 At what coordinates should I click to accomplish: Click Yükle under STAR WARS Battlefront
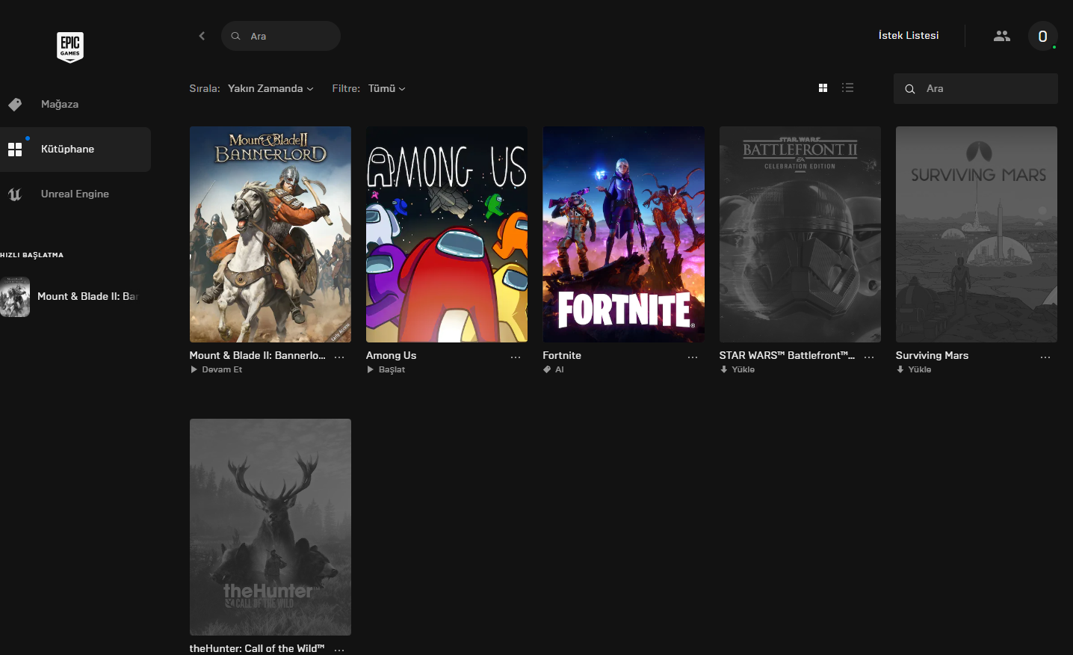[x=738, y=369]
